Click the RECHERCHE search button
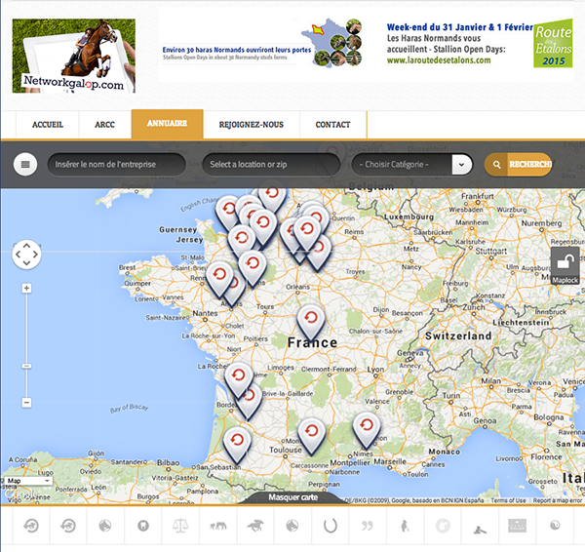585x552 pixels. click(519, 164)
